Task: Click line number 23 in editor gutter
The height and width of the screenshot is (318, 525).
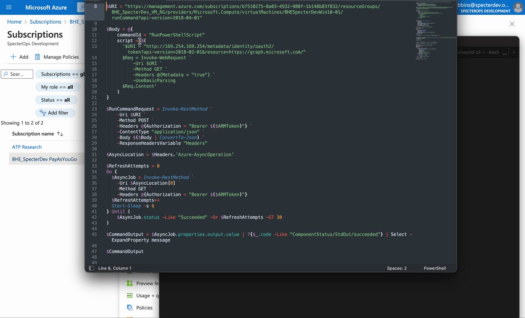Action: [94, 109]
